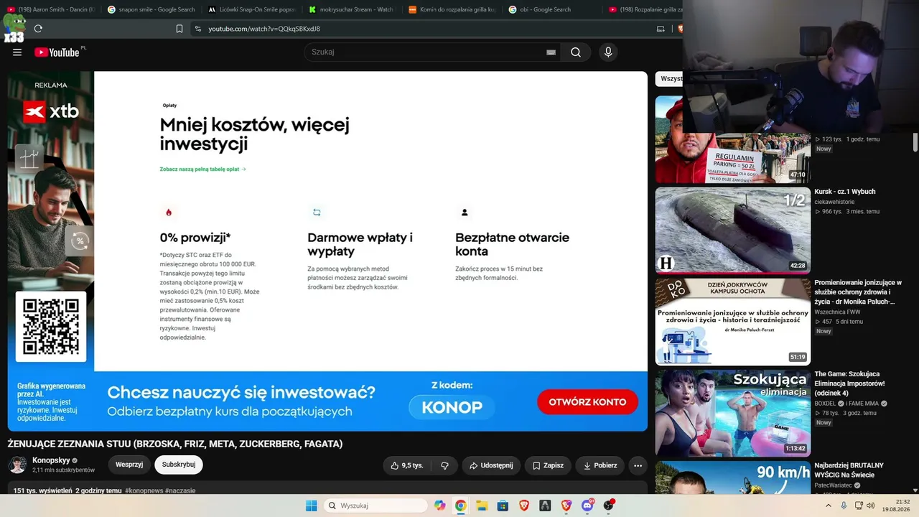The width and height of the screenshot is (919, 517).
Task: Open Szokująca eliminacja video thumbnail
Action: point(733,413)
